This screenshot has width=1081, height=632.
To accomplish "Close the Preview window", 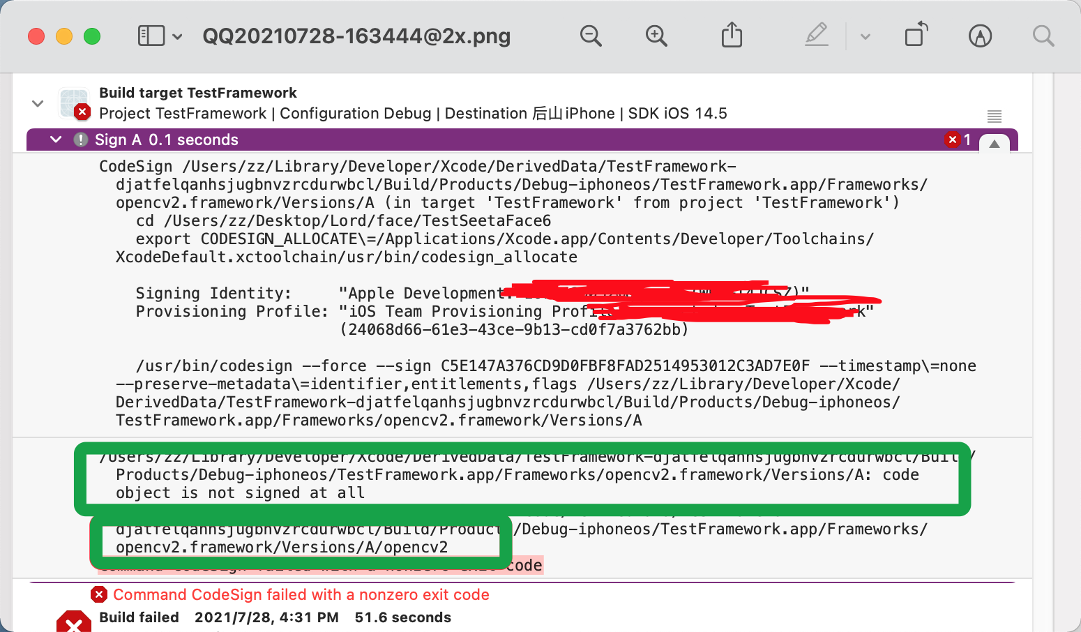I will tap(36, 36).
